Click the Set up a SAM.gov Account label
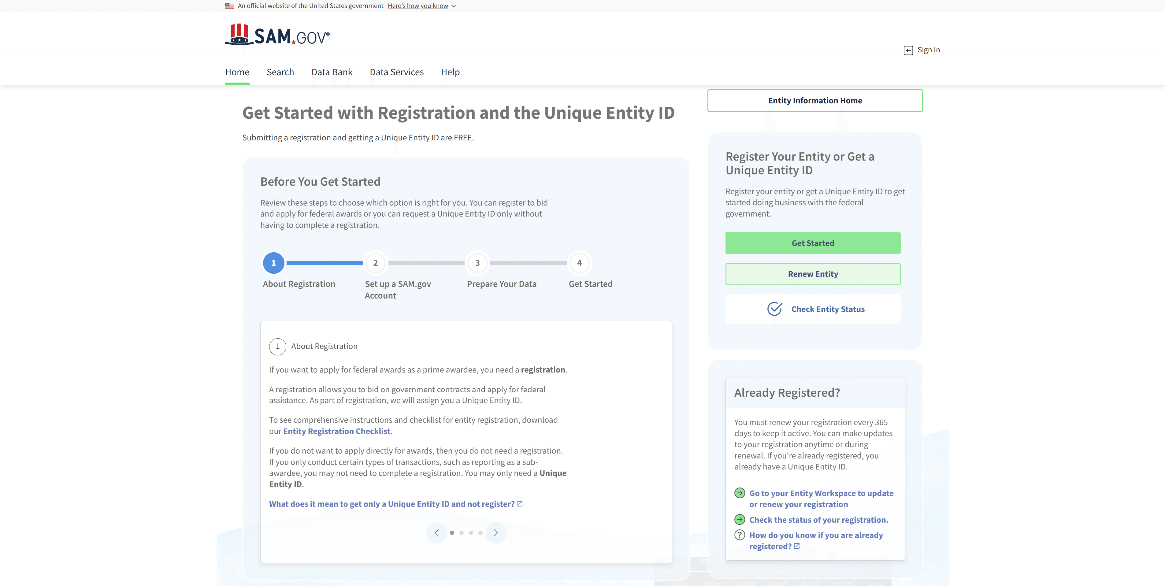 point(398,289)
